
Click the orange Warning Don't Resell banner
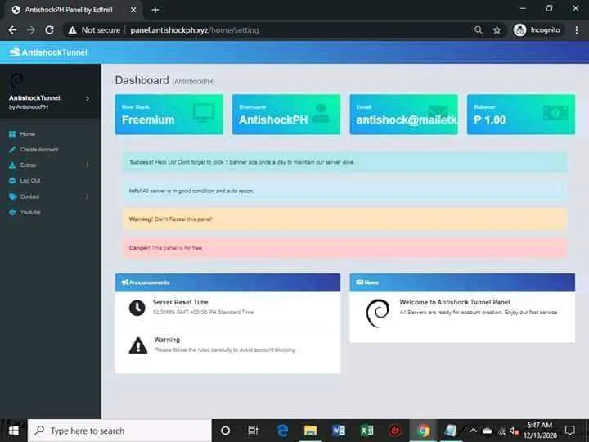(345, 219)
